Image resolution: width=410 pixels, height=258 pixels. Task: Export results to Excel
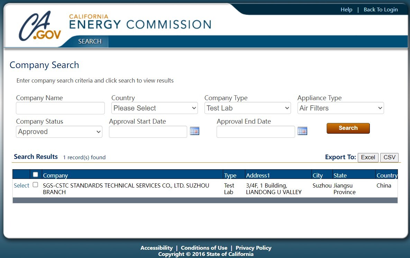point(368,157)
